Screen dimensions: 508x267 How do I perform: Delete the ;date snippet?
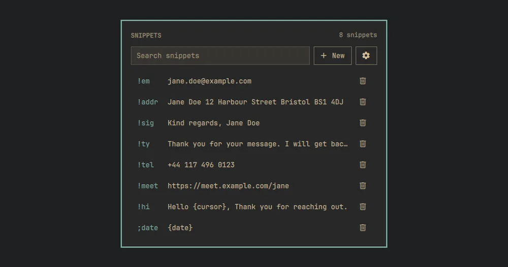click(363, 227)
